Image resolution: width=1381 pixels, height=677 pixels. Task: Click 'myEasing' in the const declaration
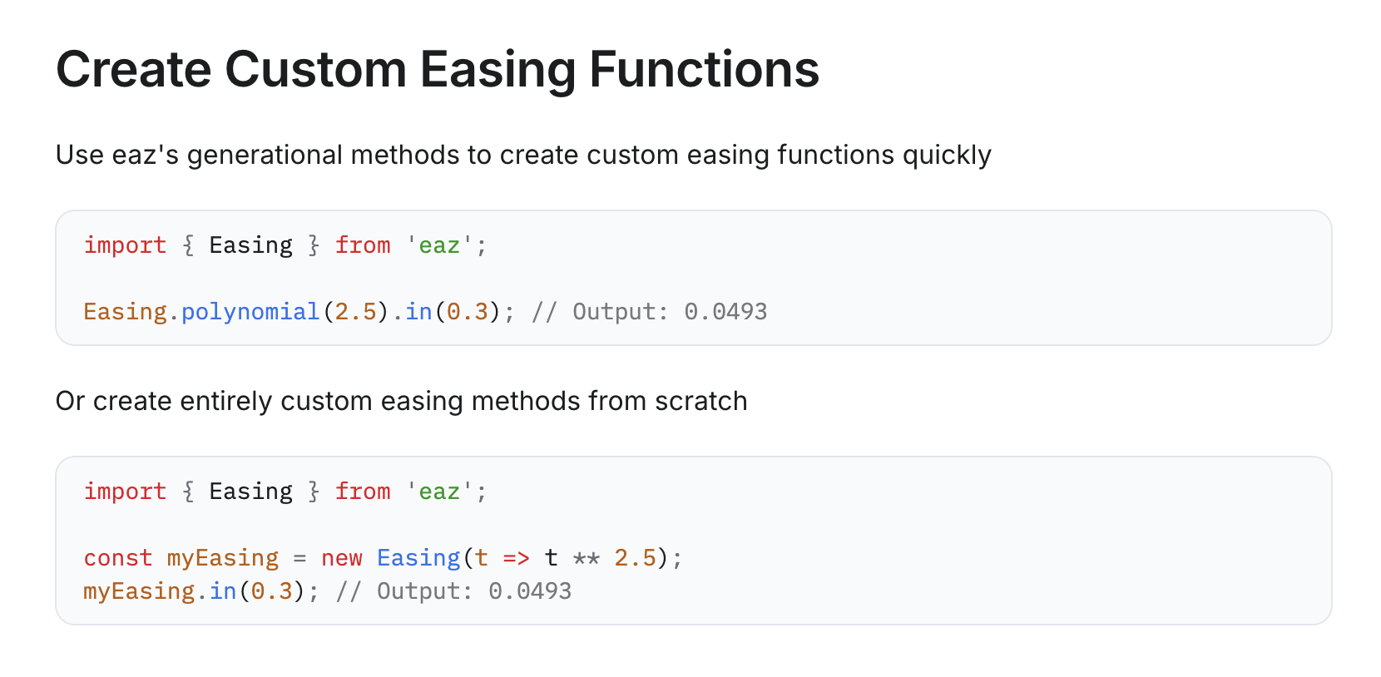pyautogui.click(x=223, y=558)
